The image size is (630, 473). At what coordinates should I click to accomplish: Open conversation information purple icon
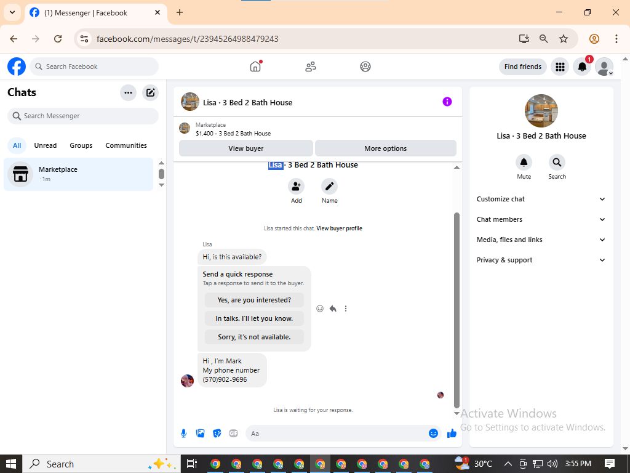[x=447, y=102]
